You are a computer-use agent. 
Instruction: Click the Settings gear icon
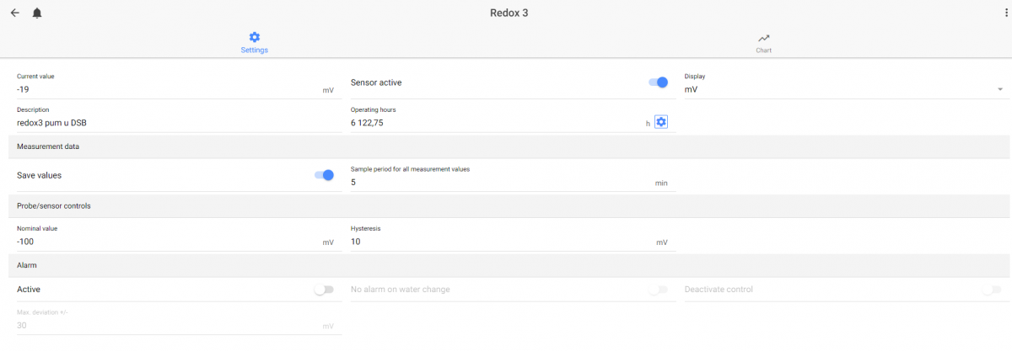pyautogui.click(x=255, y=37)
